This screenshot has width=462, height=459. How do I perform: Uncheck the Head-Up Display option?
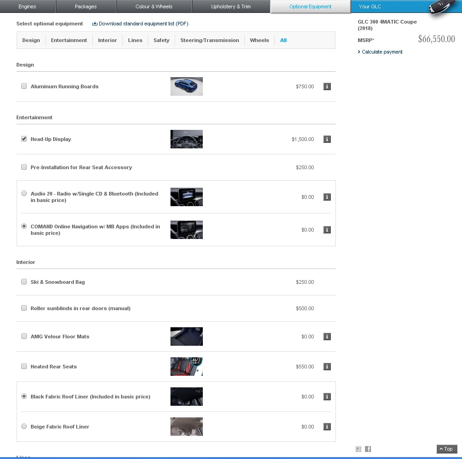coord(24,139)
